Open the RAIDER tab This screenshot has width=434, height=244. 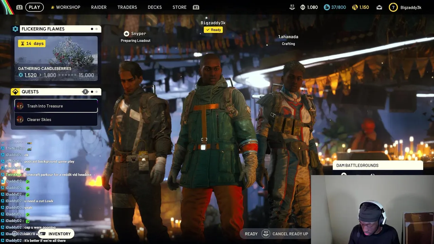coord(99,7)
